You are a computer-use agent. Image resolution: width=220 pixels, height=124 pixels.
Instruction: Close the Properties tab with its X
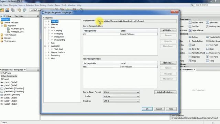[195, 70]
